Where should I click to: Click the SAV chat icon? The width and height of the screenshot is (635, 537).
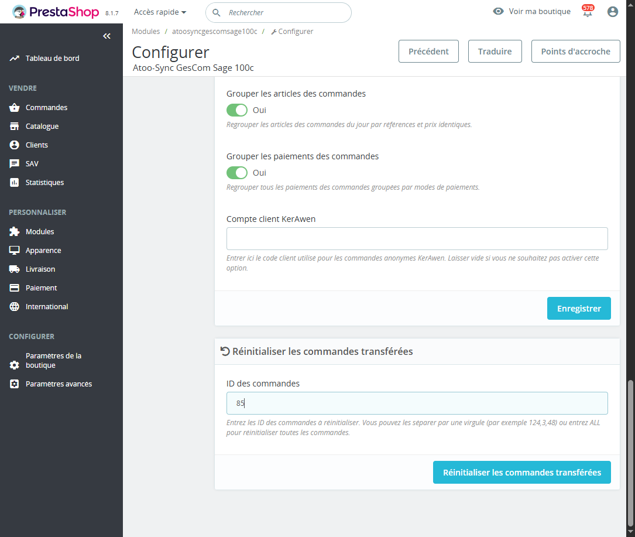[x=15, y=164]
